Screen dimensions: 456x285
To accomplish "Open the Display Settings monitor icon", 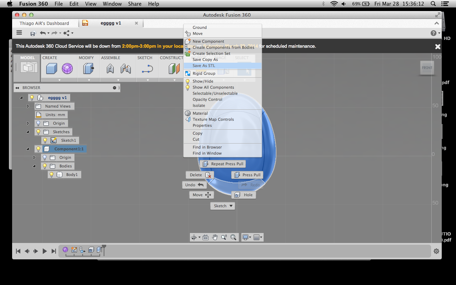I will [245, 237].
